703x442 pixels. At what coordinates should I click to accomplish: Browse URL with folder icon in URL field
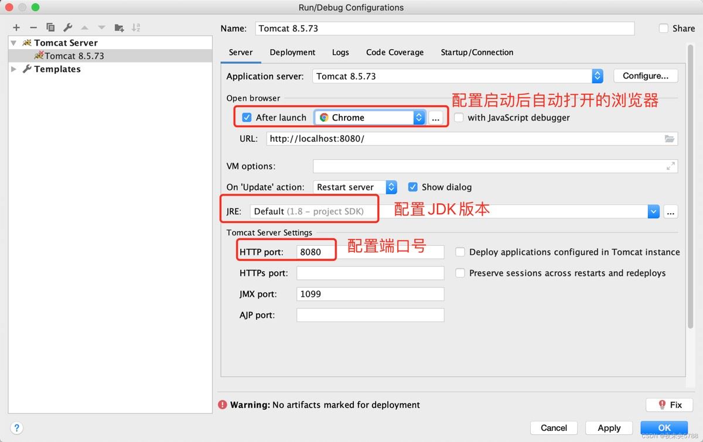(x=670, y=139)
